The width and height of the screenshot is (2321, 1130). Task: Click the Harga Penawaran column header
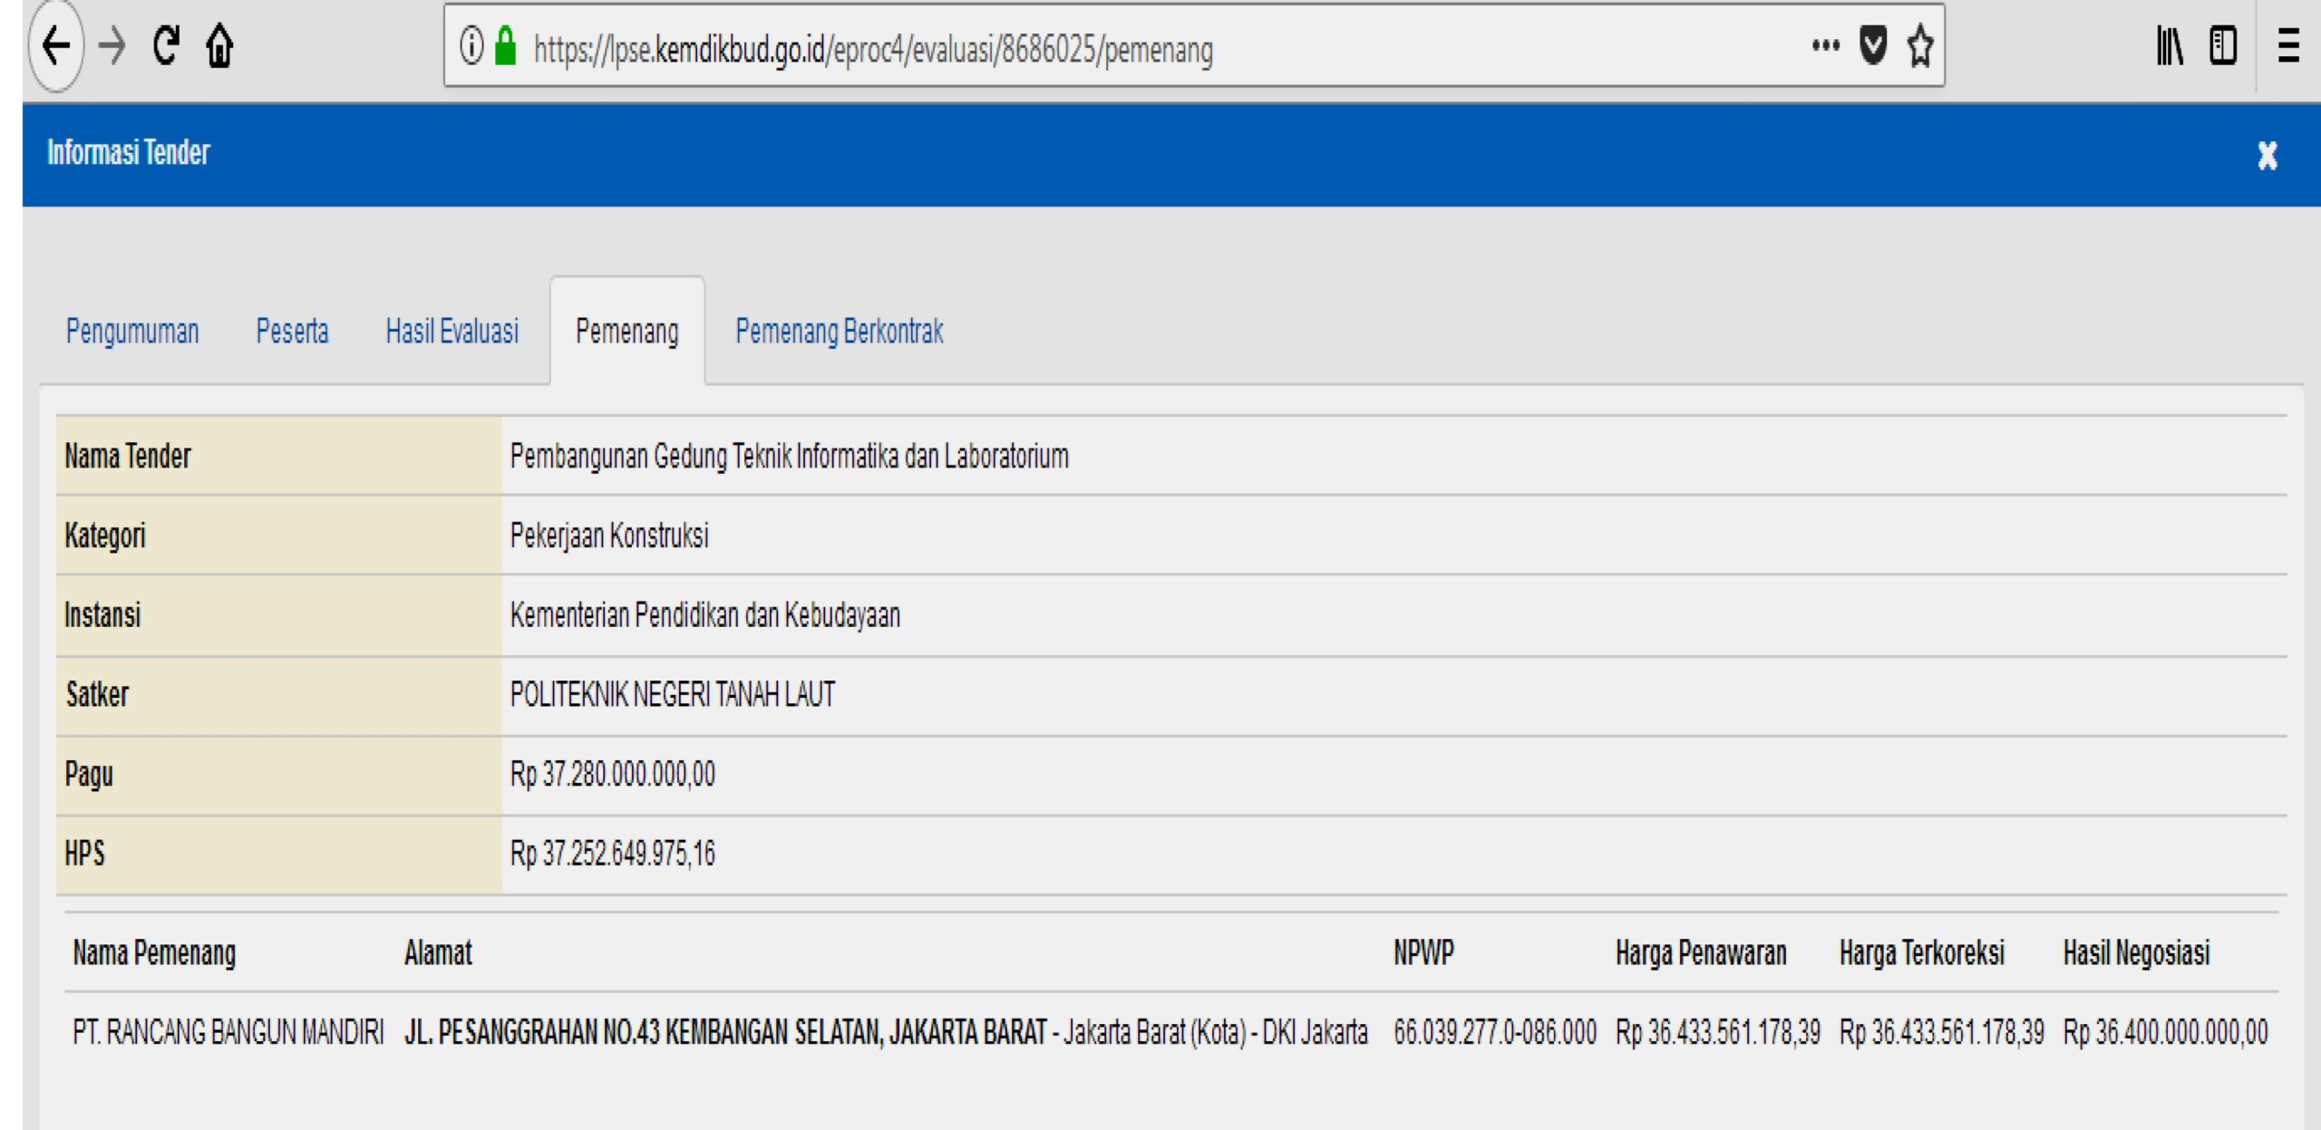1701,953
